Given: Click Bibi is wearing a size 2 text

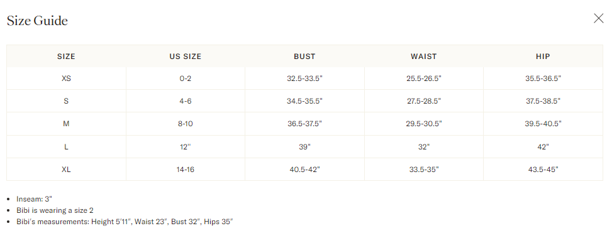Looking at the screenshot, I should tap(55, 210).
